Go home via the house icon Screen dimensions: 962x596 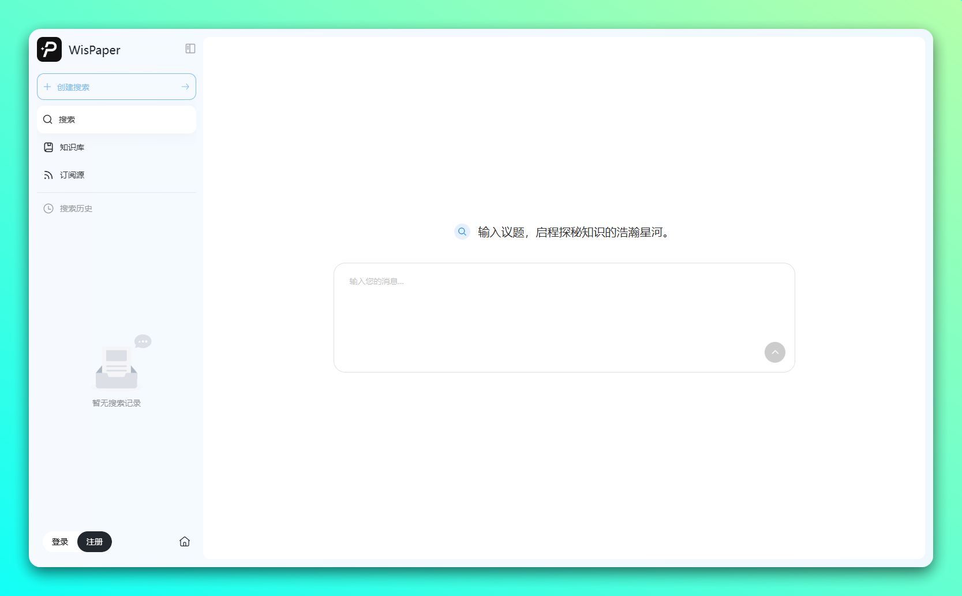click(x=185, y=542)
